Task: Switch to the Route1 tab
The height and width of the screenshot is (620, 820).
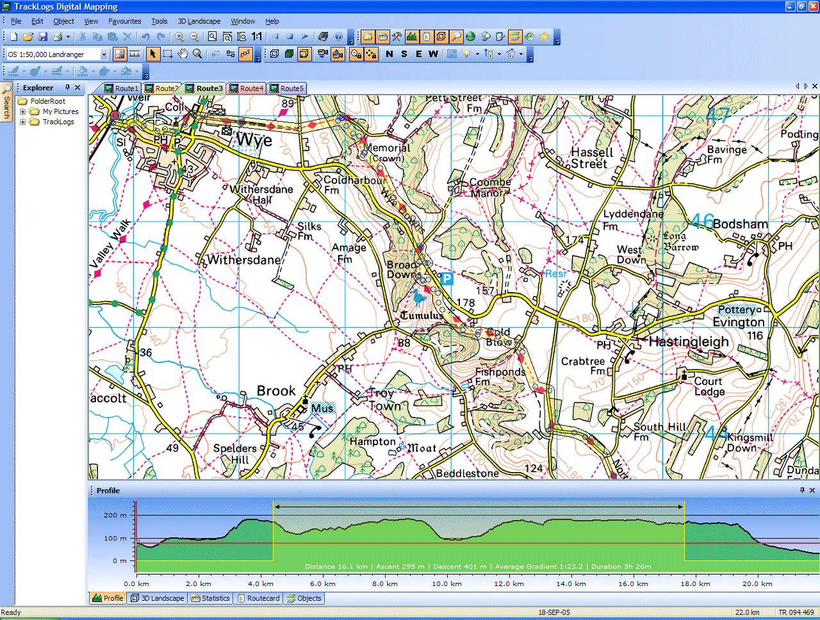Action: (122, 88)
